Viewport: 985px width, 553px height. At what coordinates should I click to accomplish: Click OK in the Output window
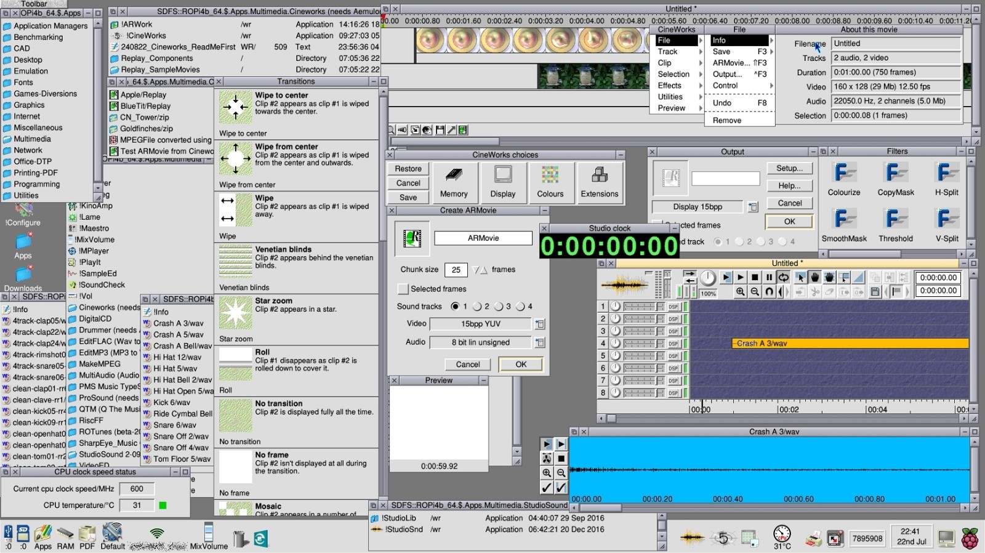click(x=789, y=222)
